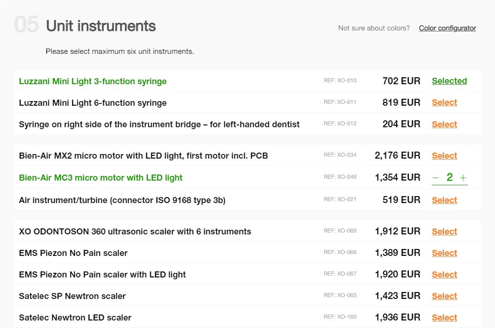Click Bien-Air MC3 micro motor product name
Image resolution: width=495 pixels, height=328 pixels.
(x=101, y=178)
